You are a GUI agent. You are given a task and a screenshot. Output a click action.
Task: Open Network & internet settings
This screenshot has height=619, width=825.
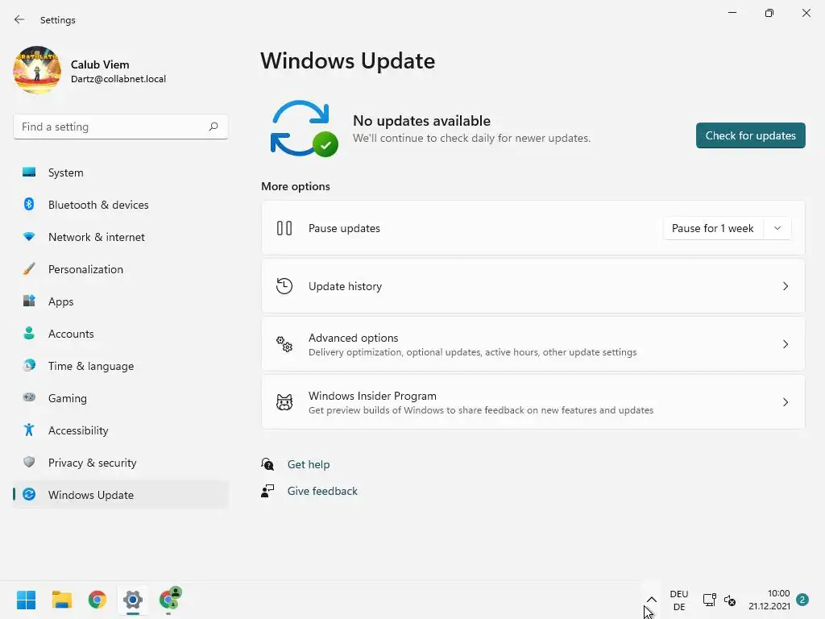click(x=121, y=237)
